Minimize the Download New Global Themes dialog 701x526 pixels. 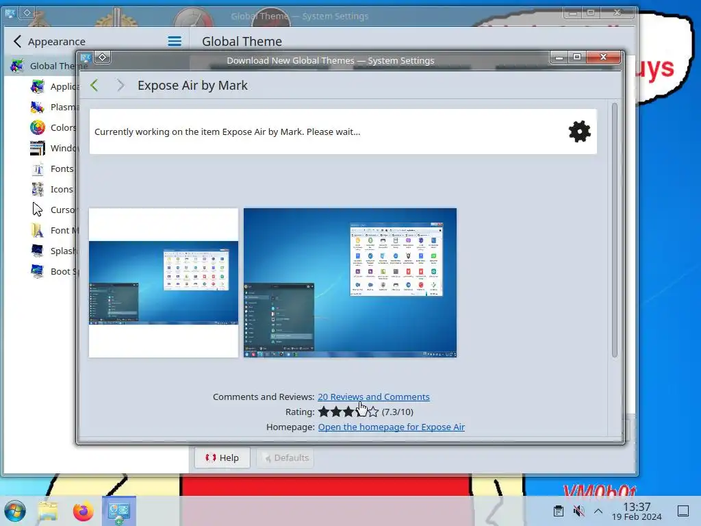[x=559, y=58]
